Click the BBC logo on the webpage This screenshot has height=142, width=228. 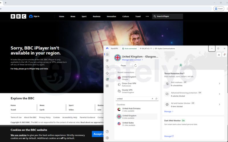pos(18,16)
